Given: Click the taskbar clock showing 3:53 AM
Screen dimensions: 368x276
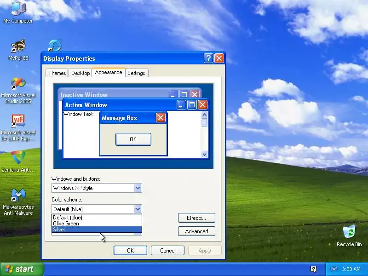Looking at the screenshot, I should tap(351, 269).
